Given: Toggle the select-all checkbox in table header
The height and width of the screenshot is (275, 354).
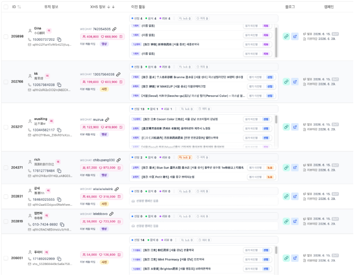Looking at the screenshot, I should [x=6, y=7].
